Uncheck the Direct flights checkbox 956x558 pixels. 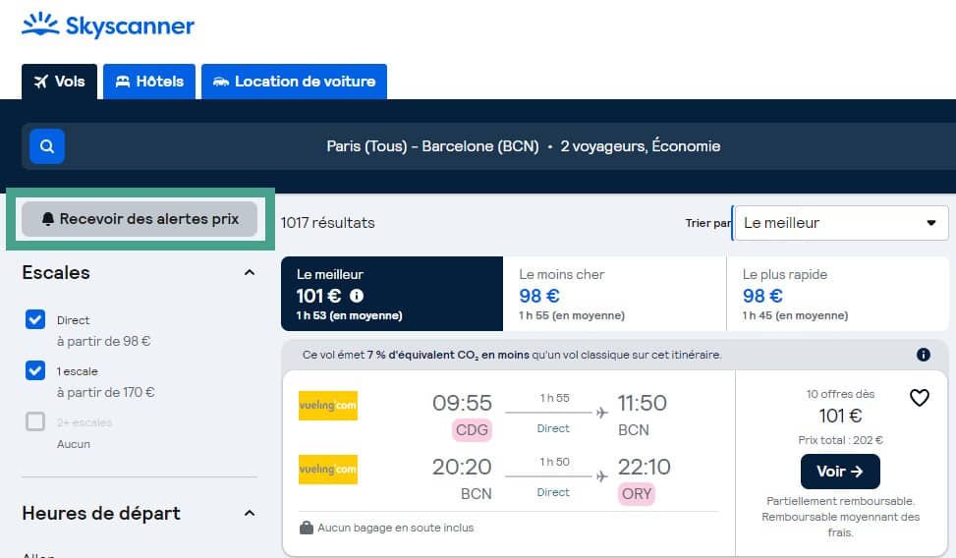(35, 319)
